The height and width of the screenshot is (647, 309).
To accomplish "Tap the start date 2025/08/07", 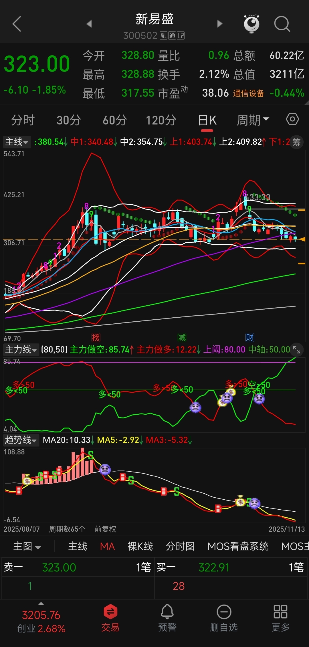I will pos(22,529).
